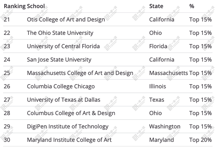Image resolution: width=215 pixels, height=148 pixels.
Task: Click the Washington state cell
Action: [165, 127]
